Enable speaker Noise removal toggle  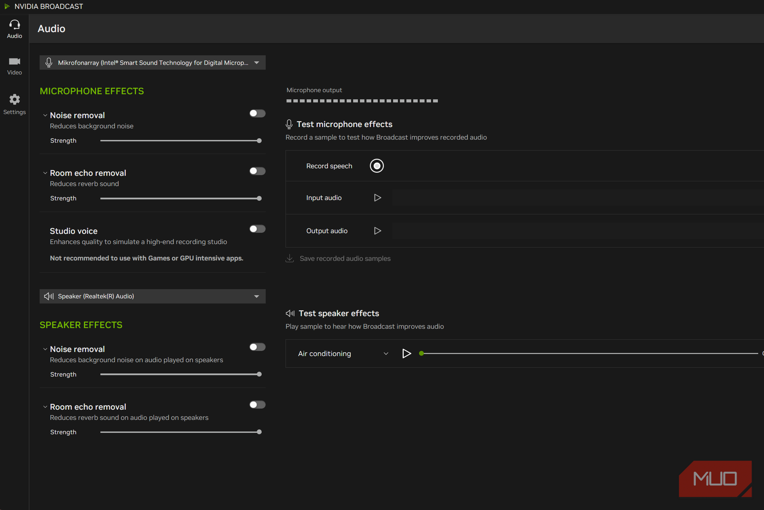click(257, 347)
